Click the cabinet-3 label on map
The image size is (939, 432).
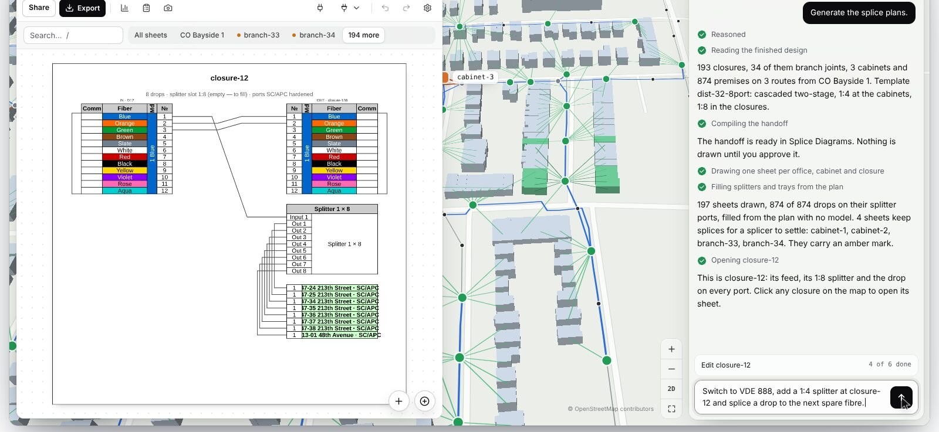click(475, 77)
